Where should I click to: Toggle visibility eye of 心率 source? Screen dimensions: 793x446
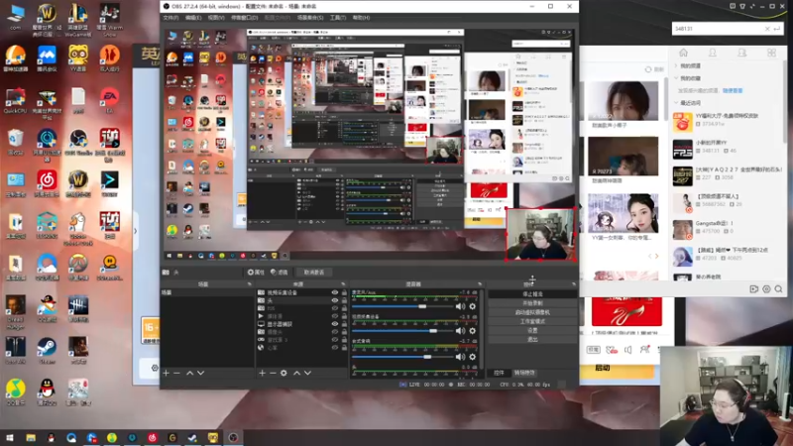pos(334,348)
